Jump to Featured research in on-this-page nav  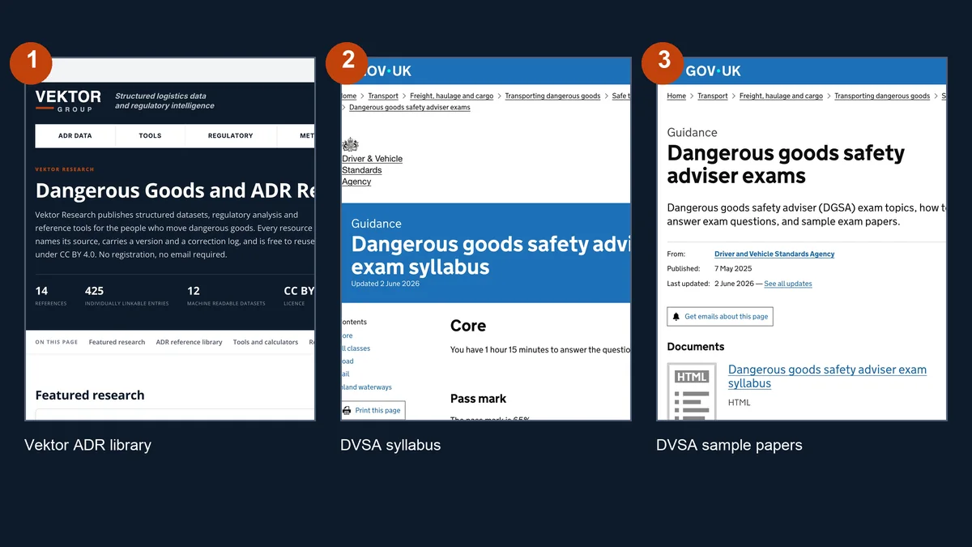[x=117, y=342]
